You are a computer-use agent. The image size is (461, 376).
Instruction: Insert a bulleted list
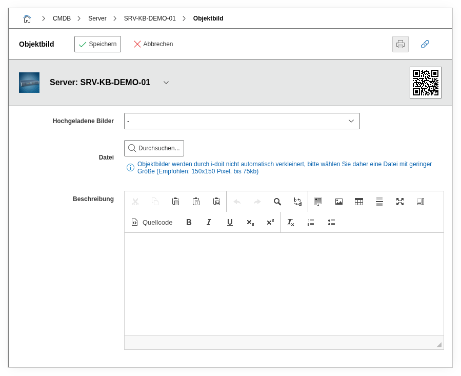pos(331,222)
